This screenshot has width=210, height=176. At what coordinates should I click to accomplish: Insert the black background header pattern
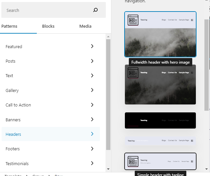tap(160, 121)
